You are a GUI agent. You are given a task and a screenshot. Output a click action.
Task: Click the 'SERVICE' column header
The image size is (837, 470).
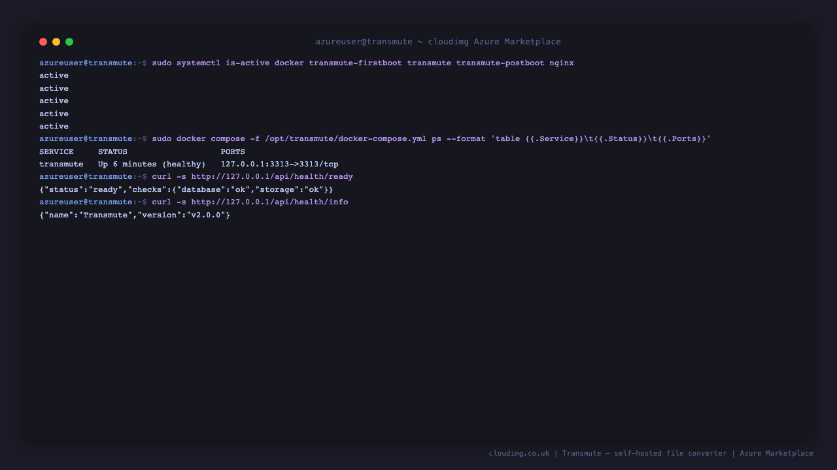[56, 151]
